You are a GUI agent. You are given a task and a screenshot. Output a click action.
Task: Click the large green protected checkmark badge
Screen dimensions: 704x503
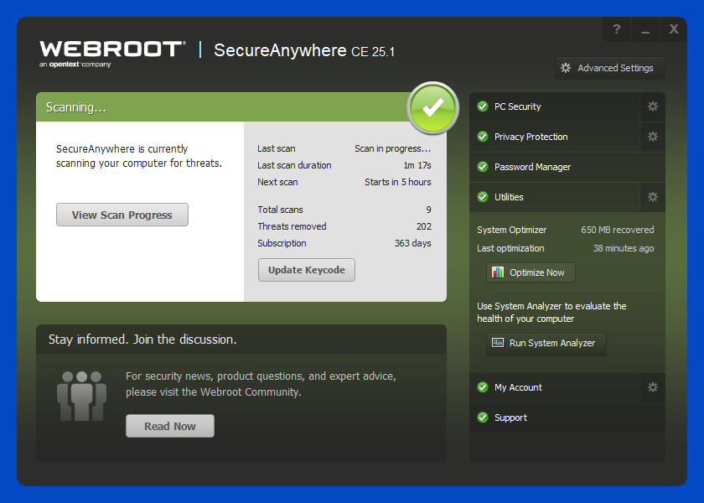pyautogui.click(x=432, y=108)
